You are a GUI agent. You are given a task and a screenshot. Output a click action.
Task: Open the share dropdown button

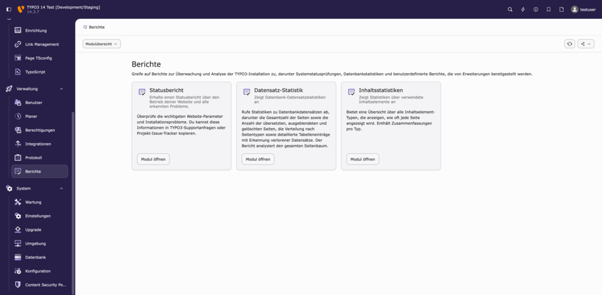pyautogui.click(x=586, y=43)
